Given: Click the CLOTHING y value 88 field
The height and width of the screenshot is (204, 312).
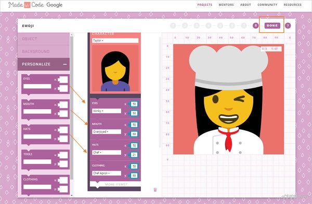Looking at the screenshot, I should coord(134,175).
